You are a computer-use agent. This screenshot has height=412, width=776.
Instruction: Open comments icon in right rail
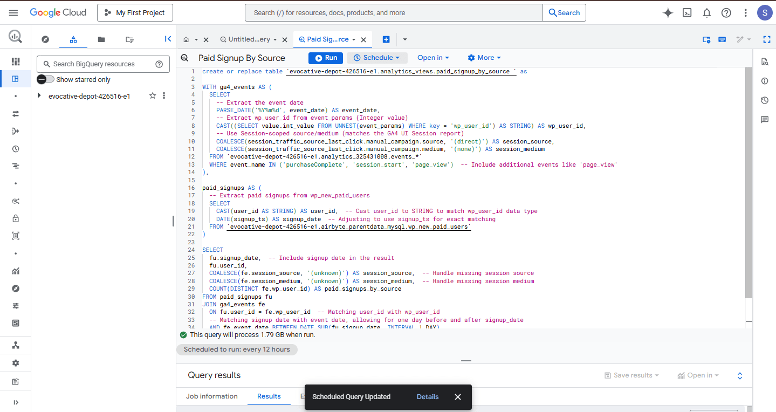(x=764, y=119)
